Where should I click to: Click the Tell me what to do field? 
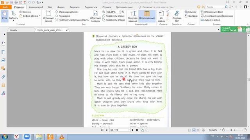[156, 7]
